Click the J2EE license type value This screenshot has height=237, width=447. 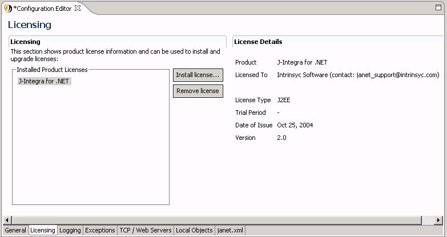coord(284,100)
